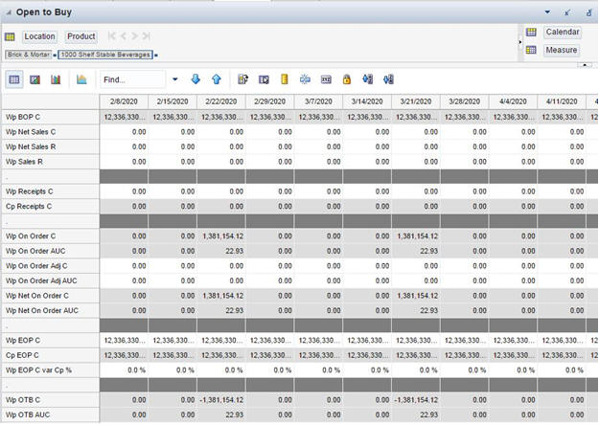
Task: Click Wp On Order C cell for 2/22/2020
Action: point(221,236)
